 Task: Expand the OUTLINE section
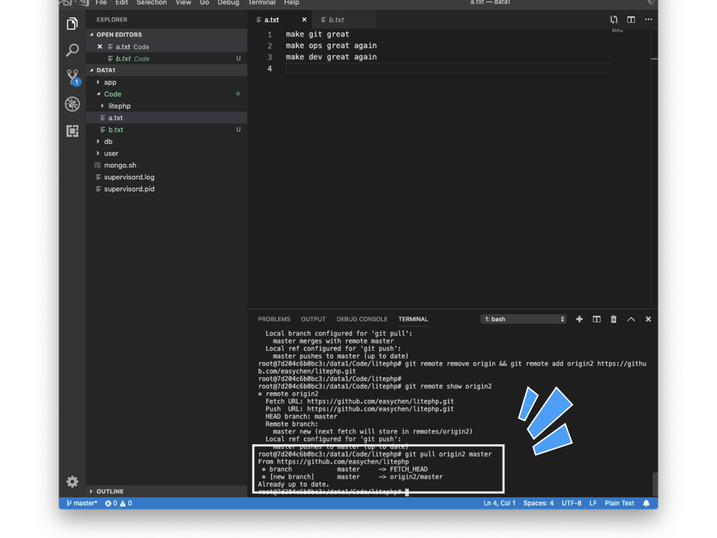109,492
